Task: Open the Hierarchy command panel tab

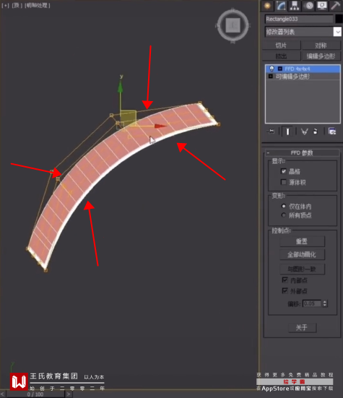Action: 295,6
